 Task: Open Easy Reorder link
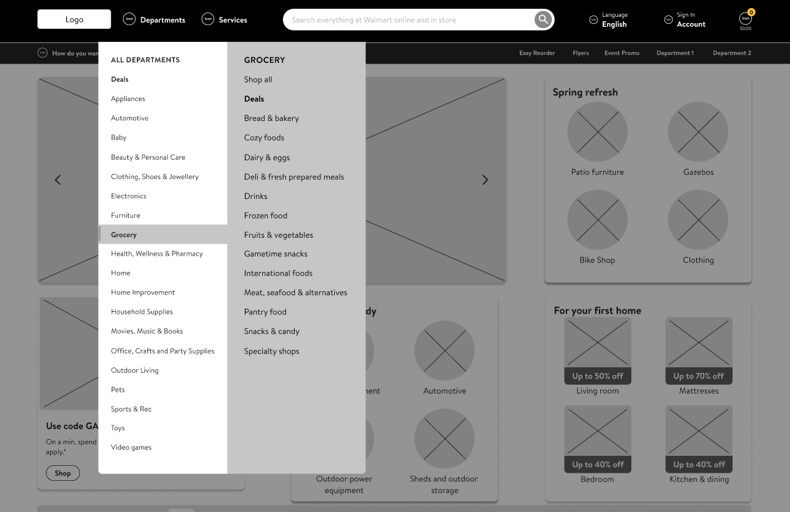537,53
